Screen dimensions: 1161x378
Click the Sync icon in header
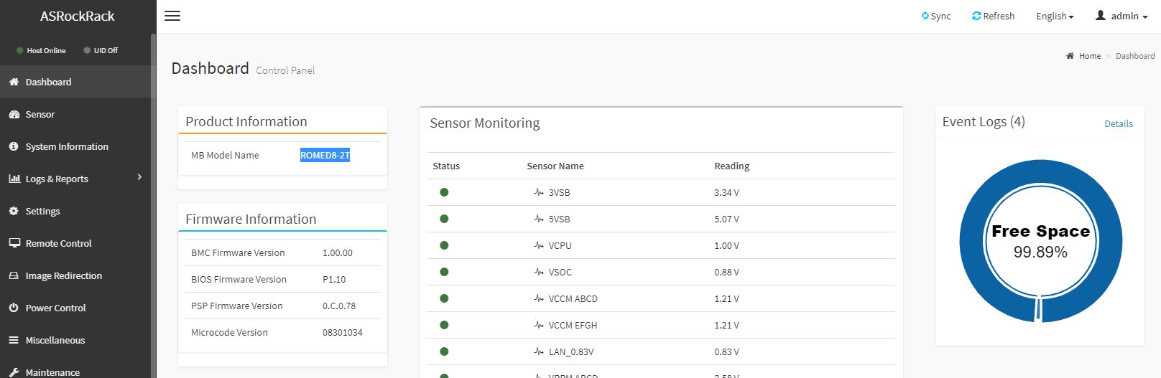pyautogui.click(x=925, y=16)
